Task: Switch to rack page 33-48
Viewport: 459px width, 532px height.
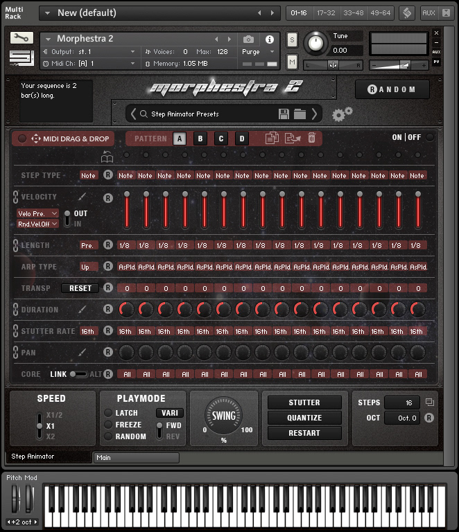Action: coord(353,13)
